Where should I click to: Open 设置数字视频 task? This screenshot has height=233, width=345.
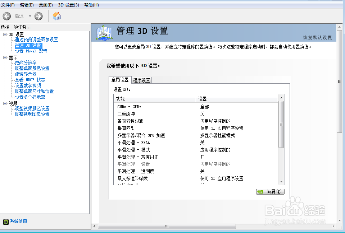pyautogui.click(x=28, y=85)
